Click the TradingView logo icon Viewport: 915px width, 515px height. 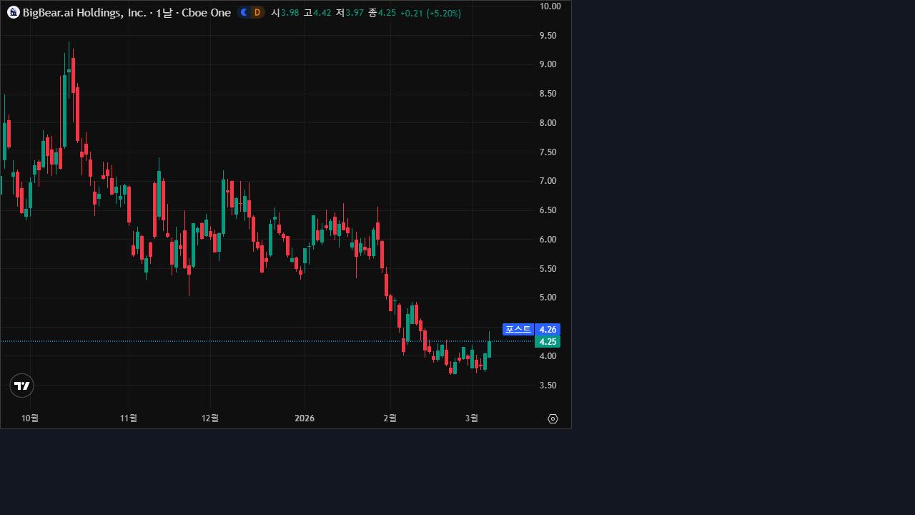pyautogui.click(x=21, y=386)
